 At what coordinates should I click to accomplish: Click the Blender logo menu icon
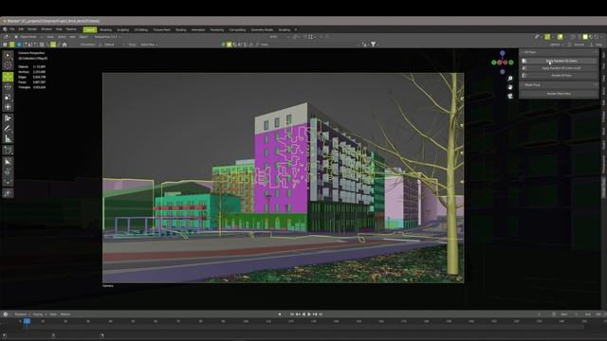pos(5,29)
